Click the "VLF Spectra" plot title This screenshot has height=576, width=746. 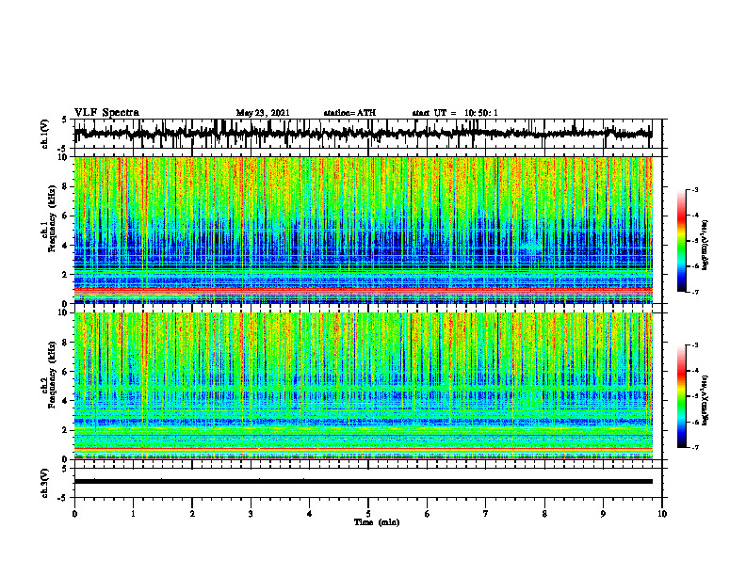point(107,113)
